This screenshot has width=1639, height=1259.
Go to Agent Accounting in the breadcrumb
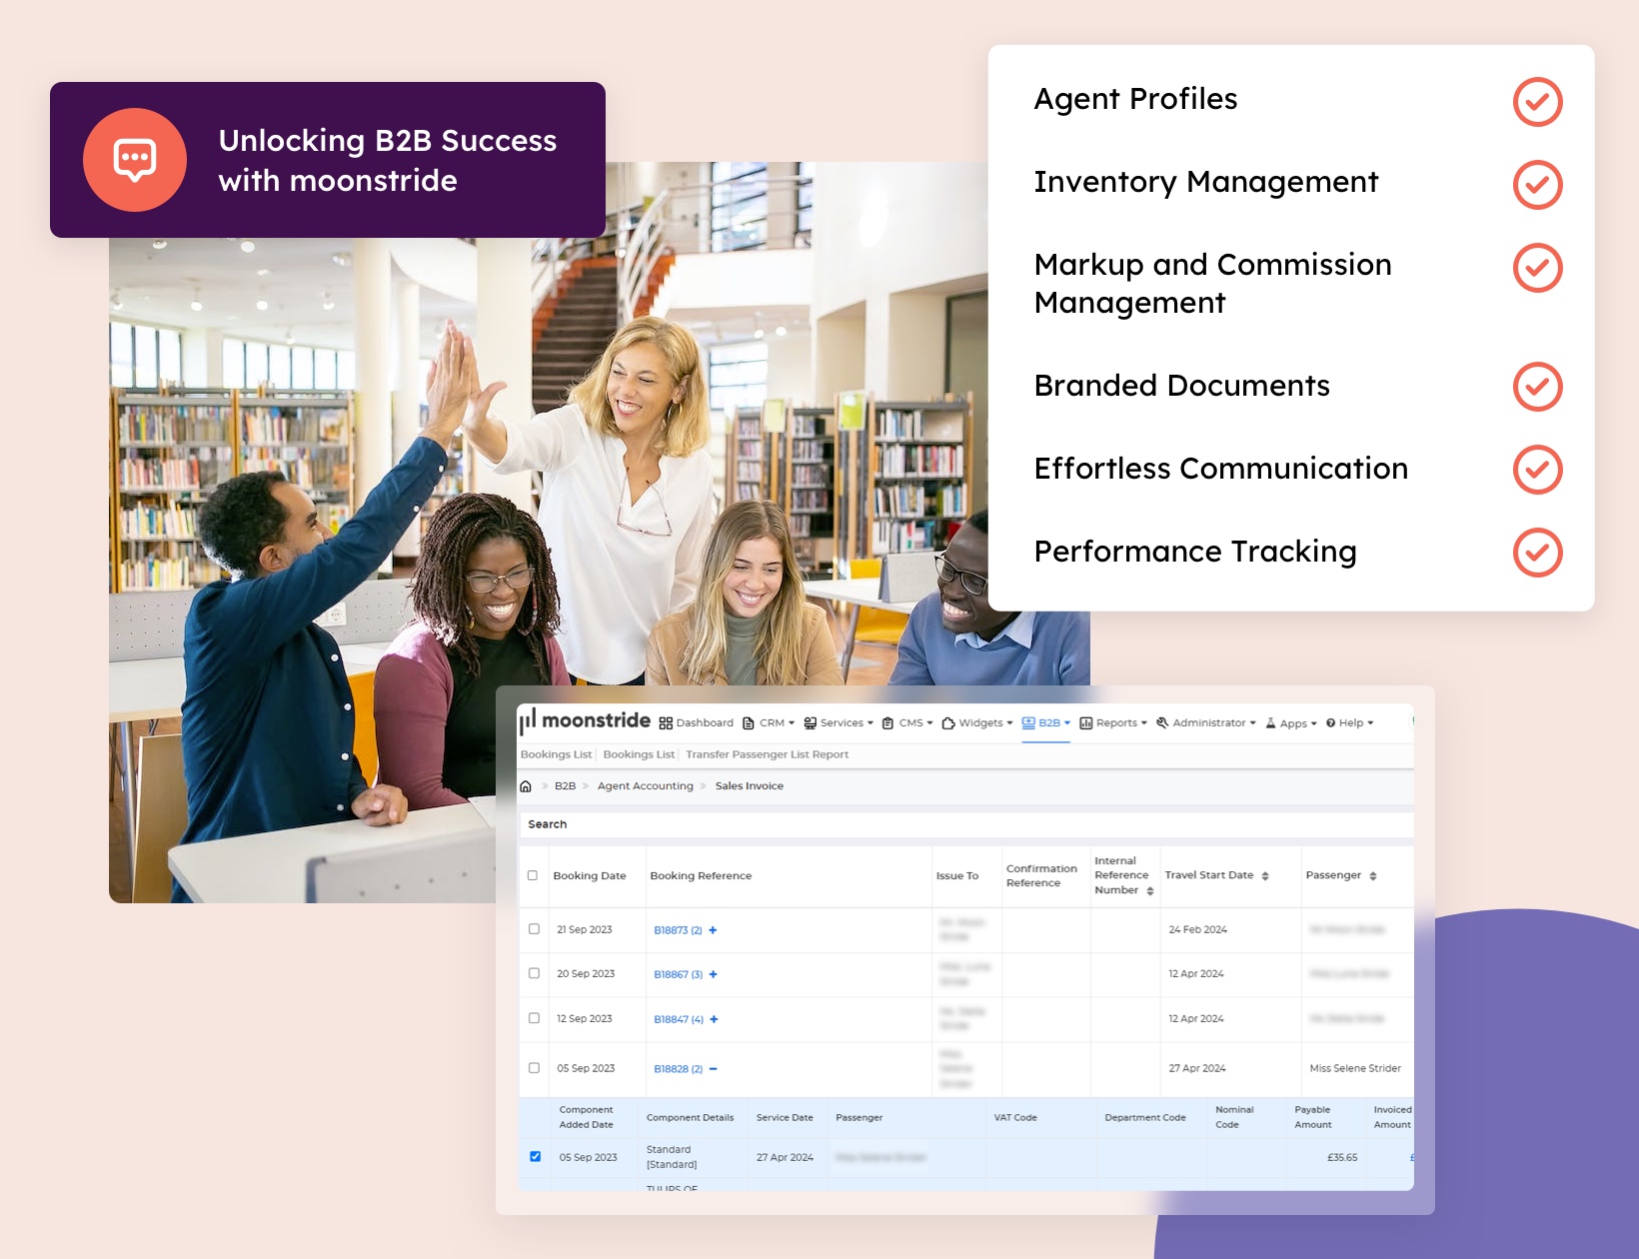click(x=645, y=786)
